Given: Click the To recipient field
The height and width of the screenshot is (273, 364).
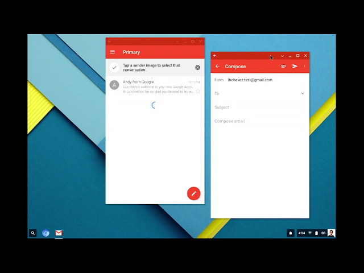Looking at the screenshot, I should (x=255, y=93).
